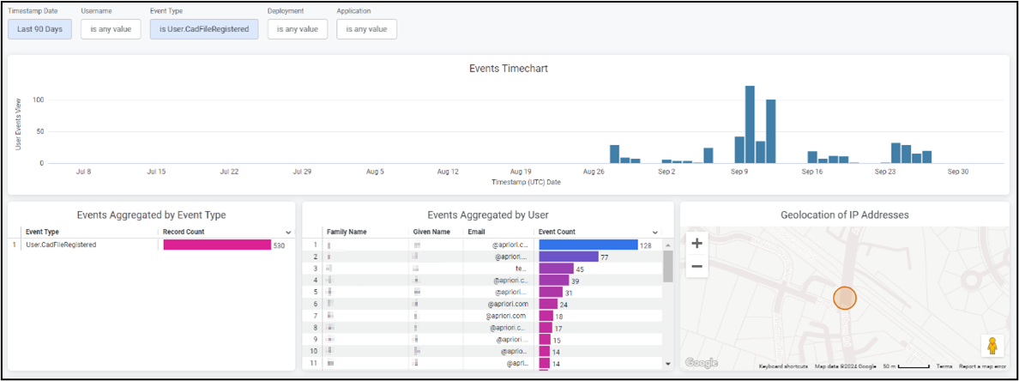Image resolution: width=1019 pixels, height=381 pixels.
Task: Click the pink 530 record count bar
Action: (217, 245)
